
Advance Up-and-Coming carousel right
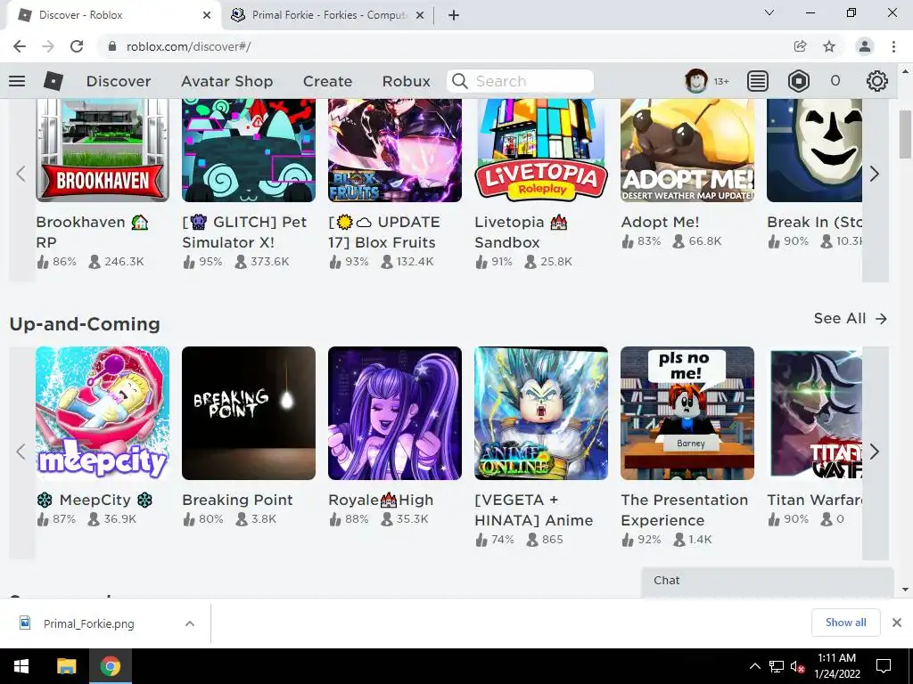[x=875, y=452]
